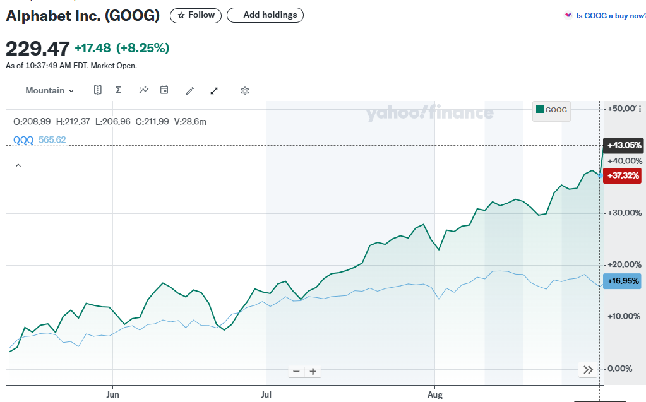Open chart settings gear
The width and height of the screenshot is (646, 402).
[x=245, y=91]
